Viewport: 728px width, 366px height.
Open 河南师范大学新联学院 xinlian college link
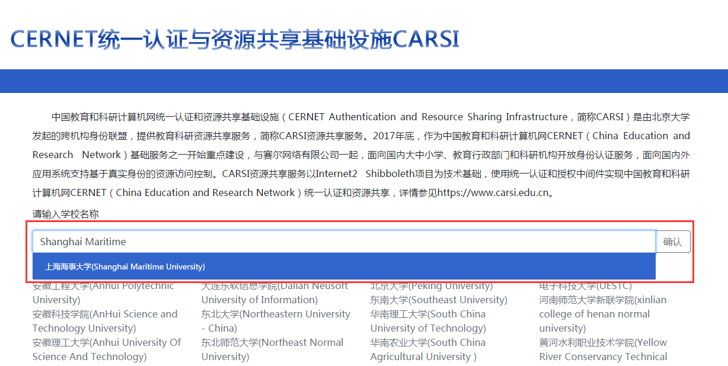(603, 314)
